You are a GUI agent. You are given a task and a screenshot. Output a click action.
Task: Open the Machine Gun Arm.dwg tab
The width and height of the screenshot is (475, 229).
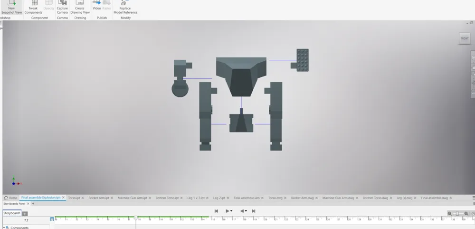[338, 198]
